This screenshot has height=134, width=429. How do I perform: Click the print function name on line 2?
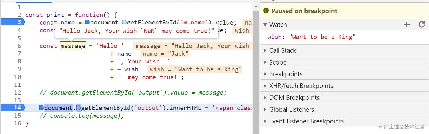tap(55, 15)
